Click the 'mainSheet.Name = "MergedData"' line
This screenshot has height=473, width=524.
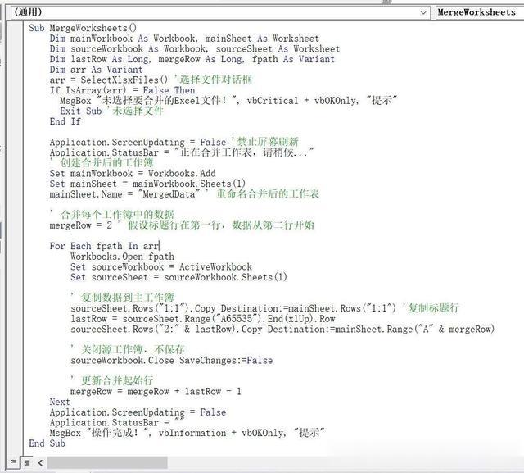(125, 194)
